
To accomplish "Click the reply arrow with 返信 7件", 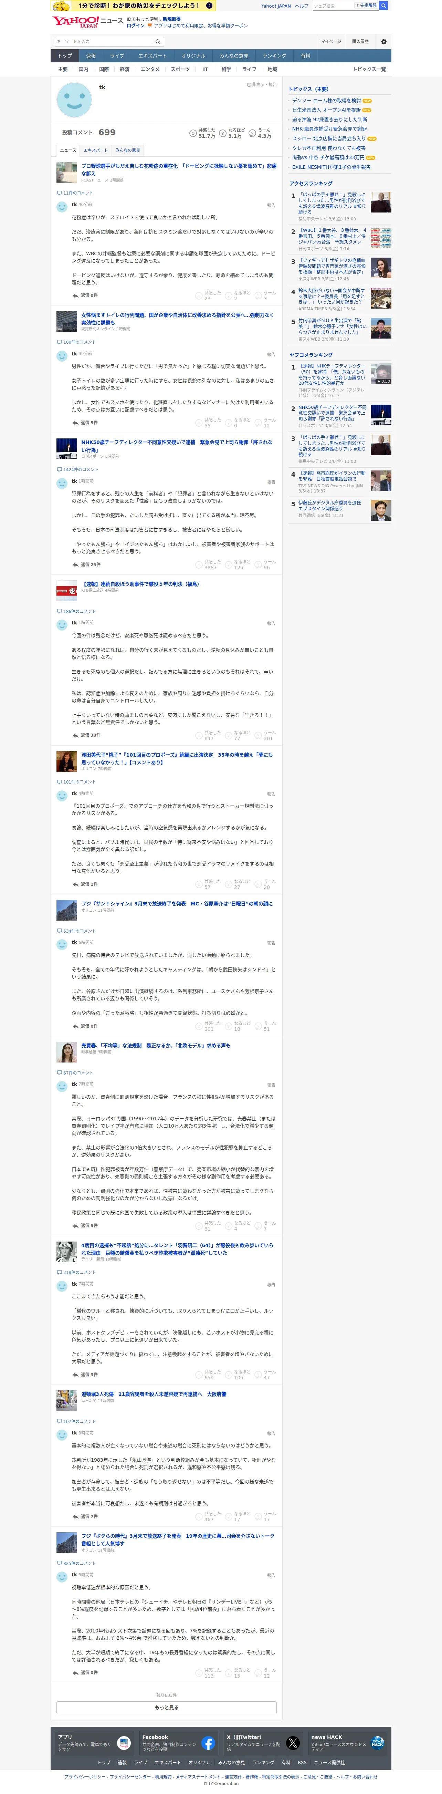I will 85,1517.
